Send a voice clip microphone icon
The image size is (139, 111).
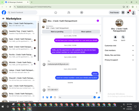tap(43, 97)
